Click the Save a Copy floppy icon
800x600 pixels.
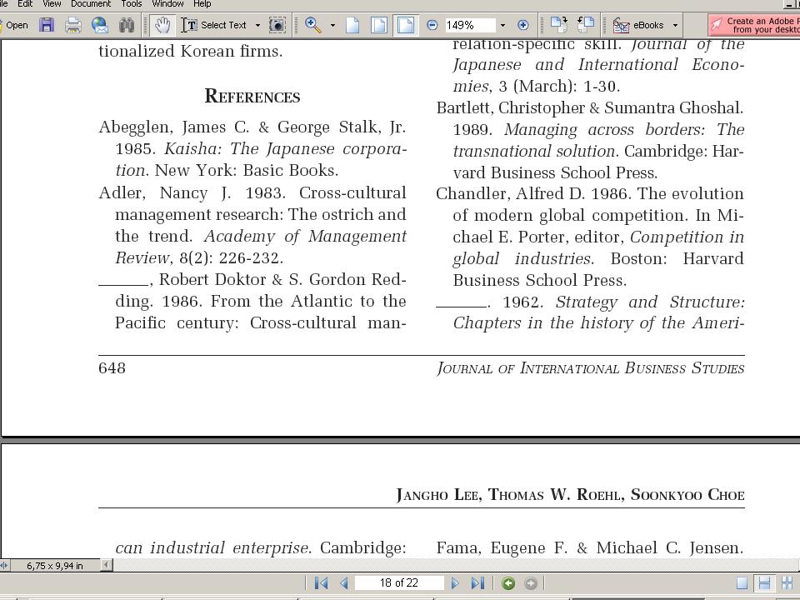click(47, 25)
